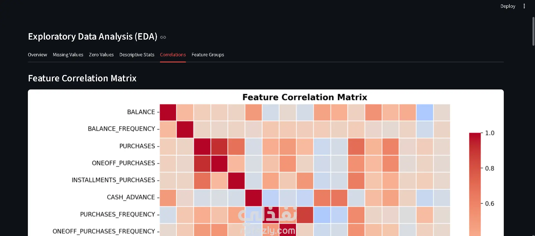Open the Feature Groups tab
Screen dimensions: 535x236
pos(208,55)
